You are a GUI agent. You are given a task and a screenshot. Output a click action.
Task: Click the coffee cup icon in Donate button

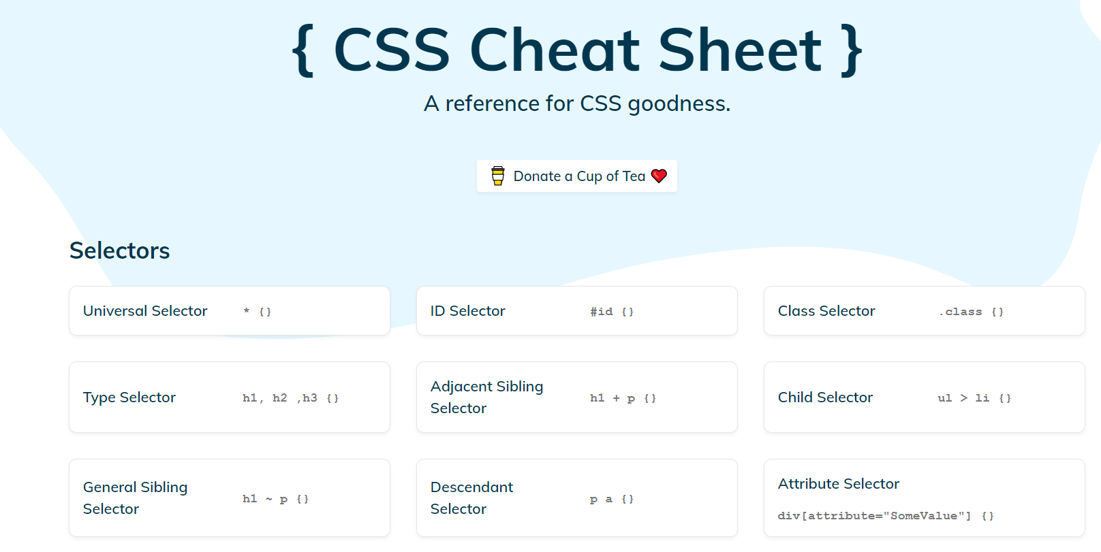(x=498, y=176)
